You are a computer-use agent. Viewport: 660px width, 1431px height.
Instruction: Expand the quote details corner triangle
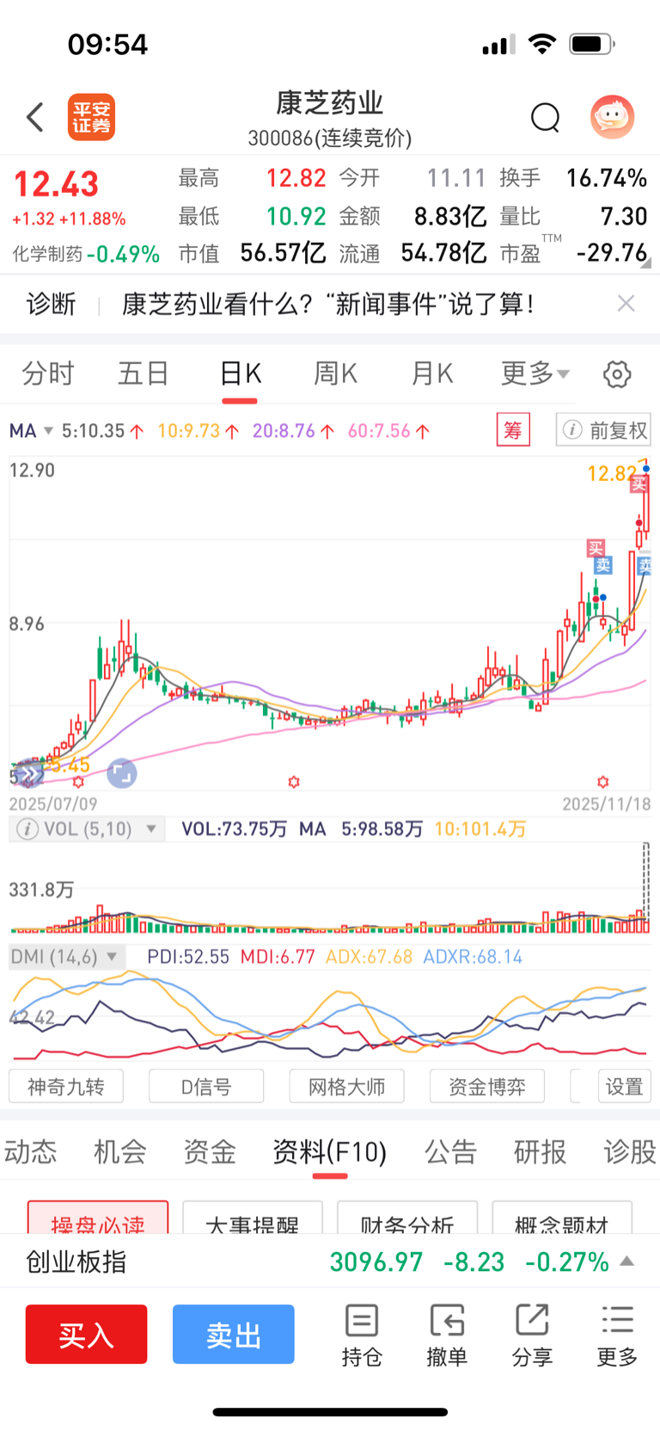(x=645, y=262)
